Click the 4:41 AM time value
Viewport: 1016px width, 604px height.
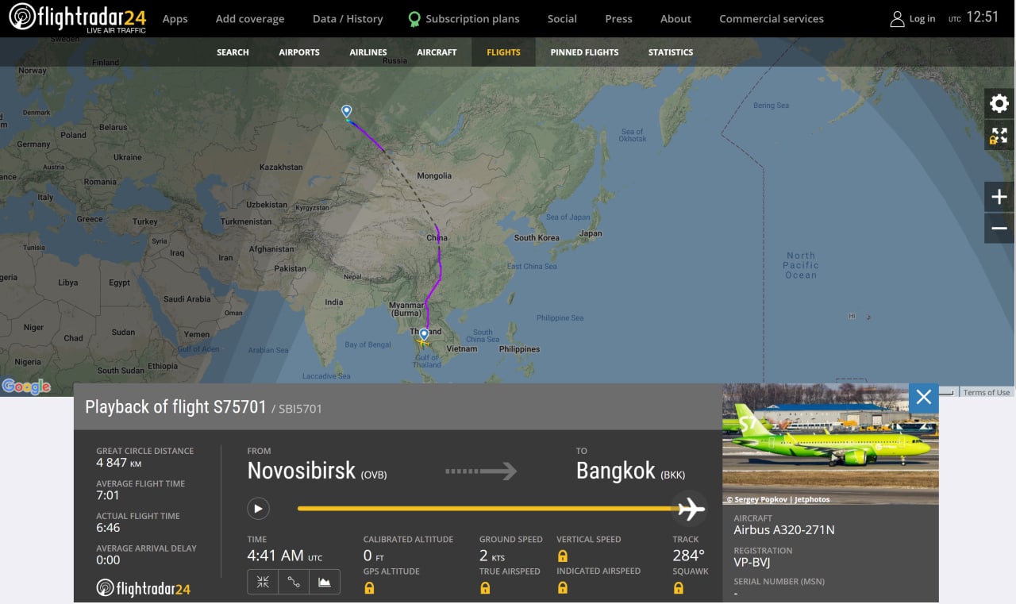click(x=285, y=556)
